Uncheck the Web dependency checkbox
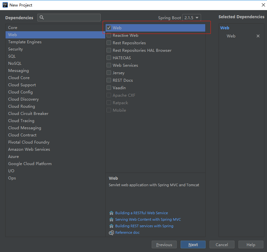Viewport: 267px width, 252px height. tap(109, 28)
